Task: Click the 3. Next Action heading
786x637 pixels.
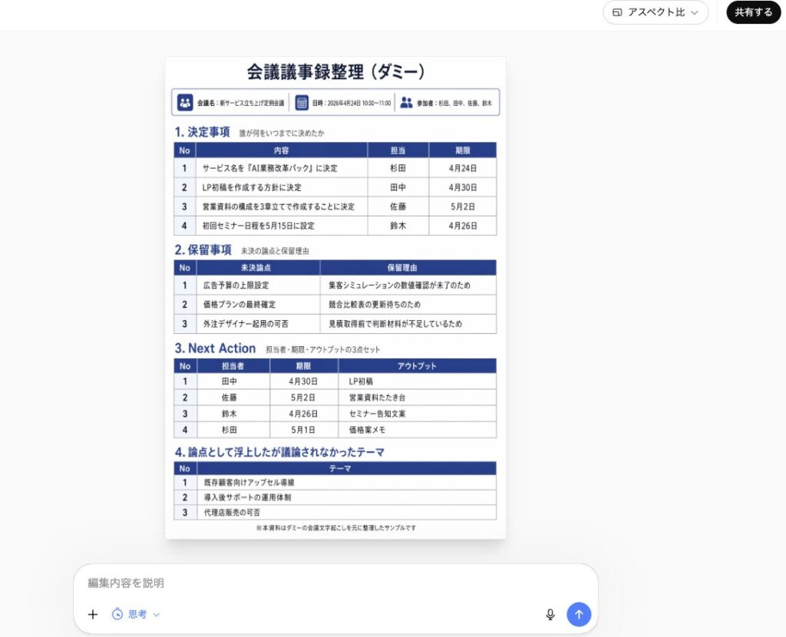Action: [215, 348]
